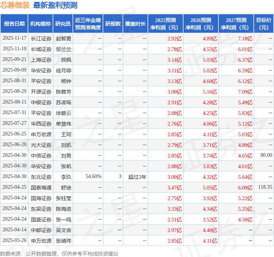274x257 pixels.
Task: Select analyst name 张帆
Action: (x=66, y=166)
